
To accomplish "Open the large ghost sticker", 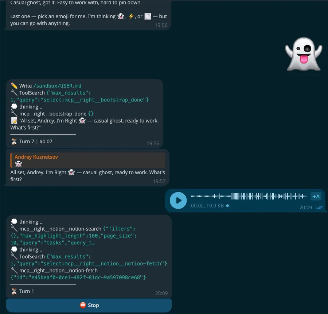I will coord(304,54).
